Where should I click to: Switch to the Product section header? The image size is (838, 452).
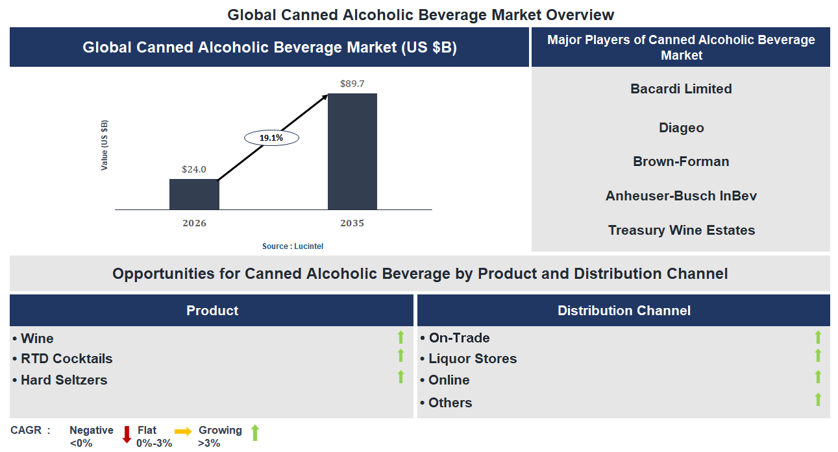(212, 310)
